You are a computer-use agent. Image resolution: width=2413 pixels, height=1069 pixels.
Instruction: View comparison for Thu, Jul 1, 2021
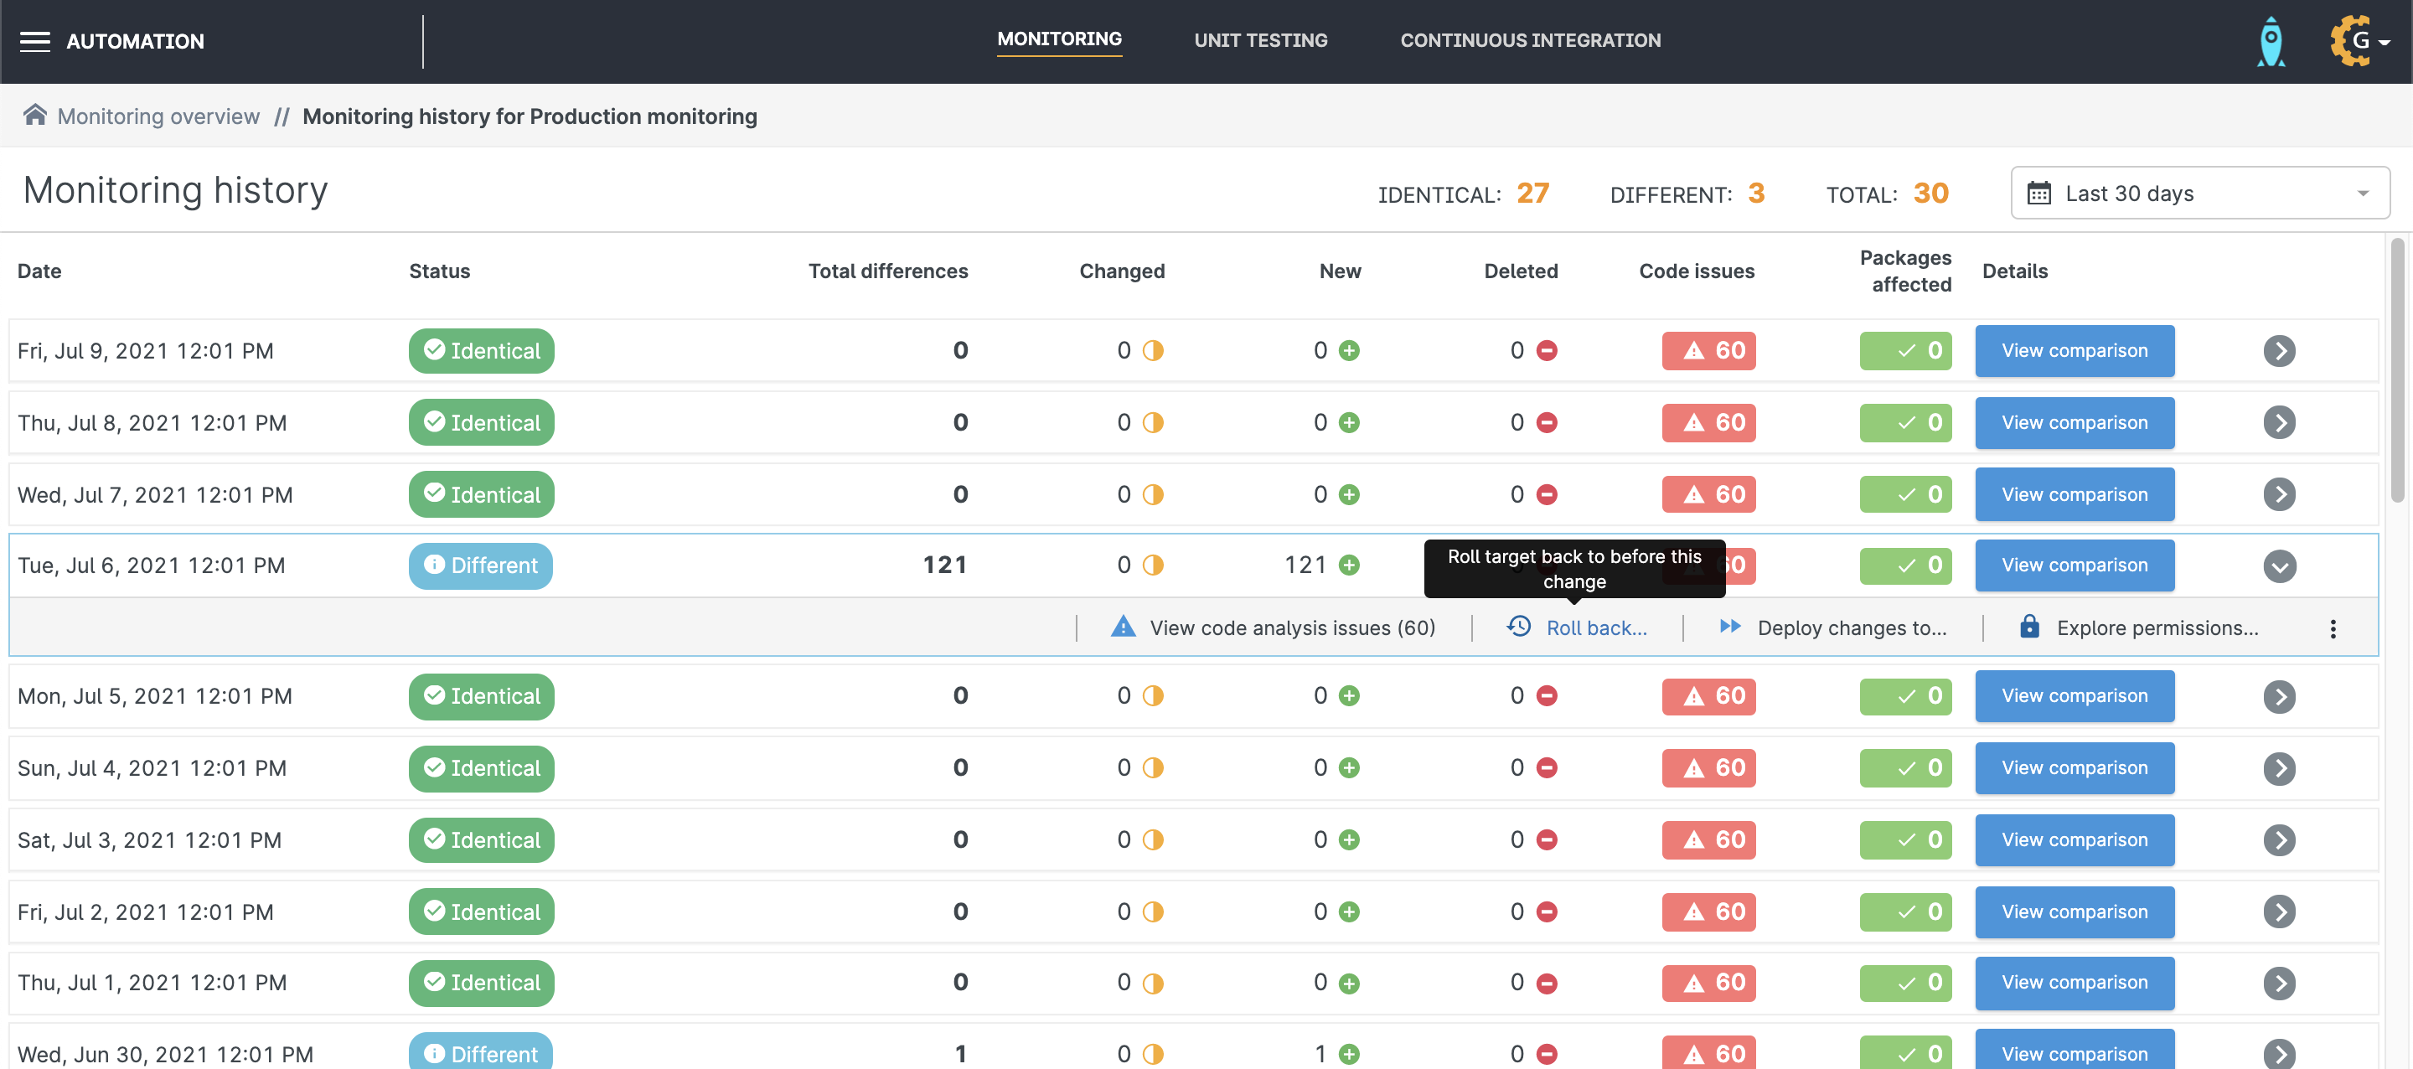2074,983
